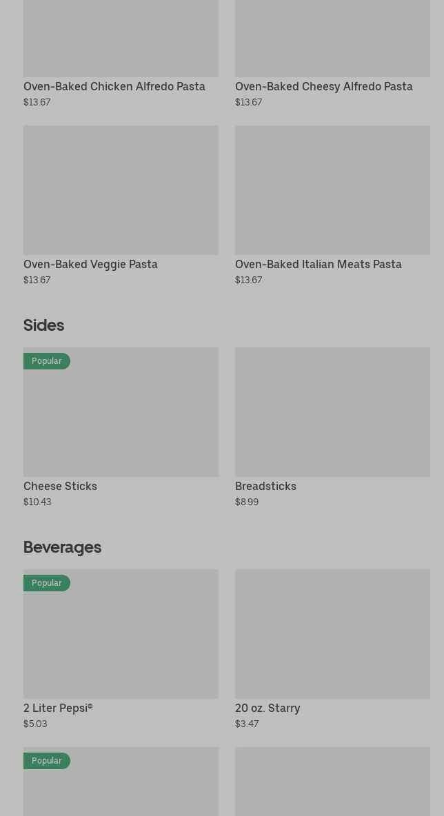Open the Oven-Baked Cheesy Alfredo Pasta name link
Viewport: 444px width, 816px height.
[x=324, y=86]
